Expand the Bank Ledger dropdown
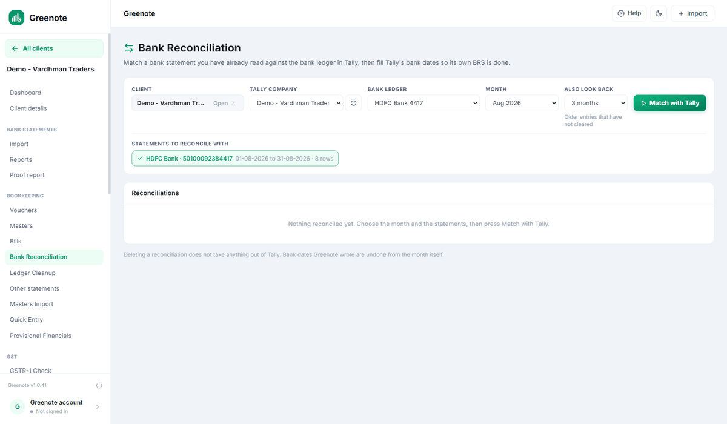Screen dimensions: 727x424 [424, 103]
